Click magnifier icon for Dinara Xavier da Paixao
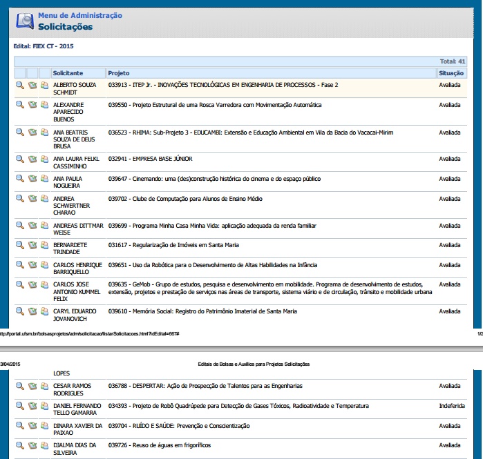 [20, 426]
